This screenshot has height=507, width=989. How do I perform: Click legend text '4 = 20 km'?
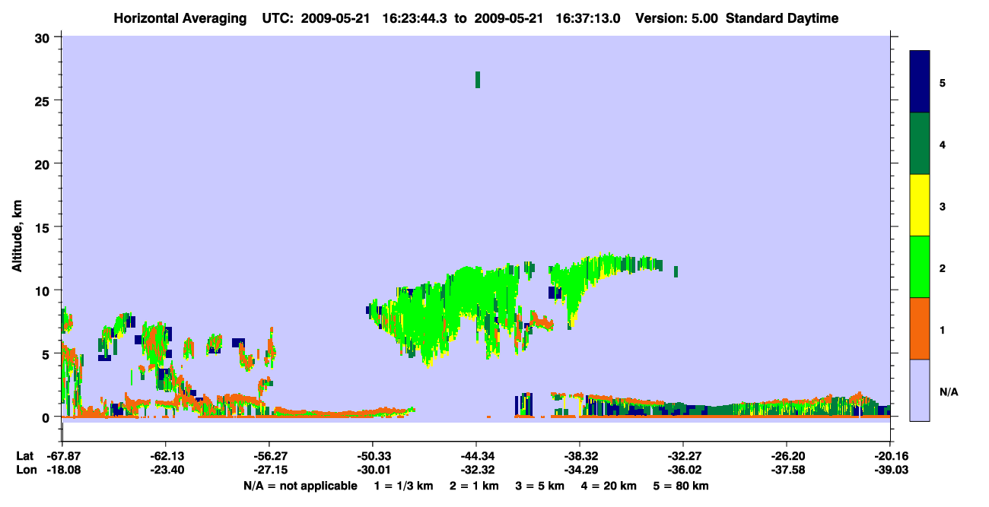610,486
